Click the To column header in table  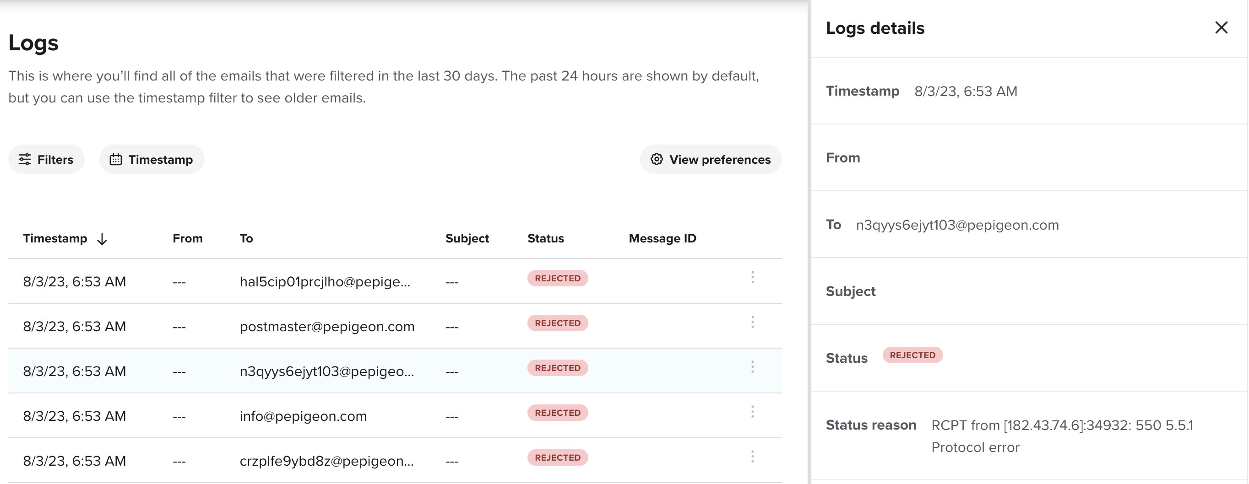pos(246,238)
